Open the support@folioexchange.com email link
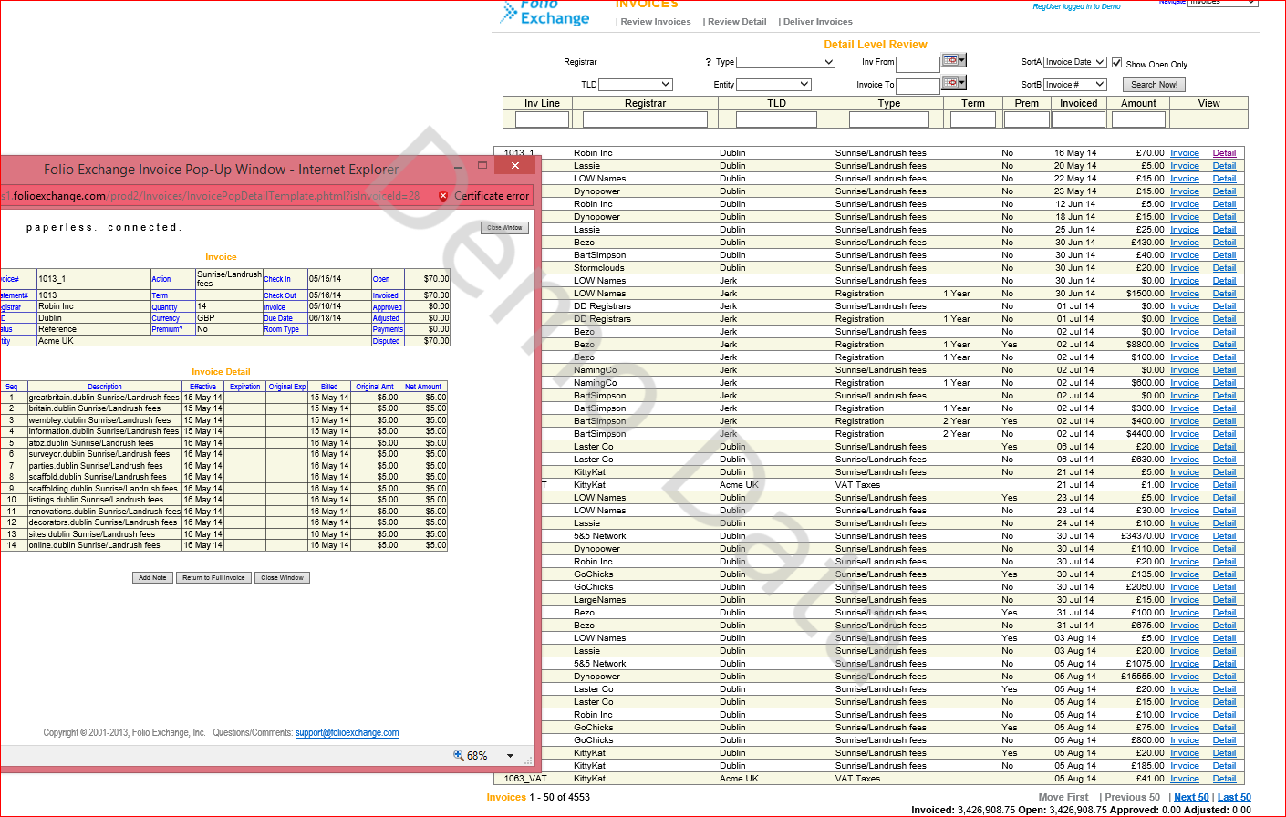The height and width of the screenshot is (817, 1286). [347, 733]
